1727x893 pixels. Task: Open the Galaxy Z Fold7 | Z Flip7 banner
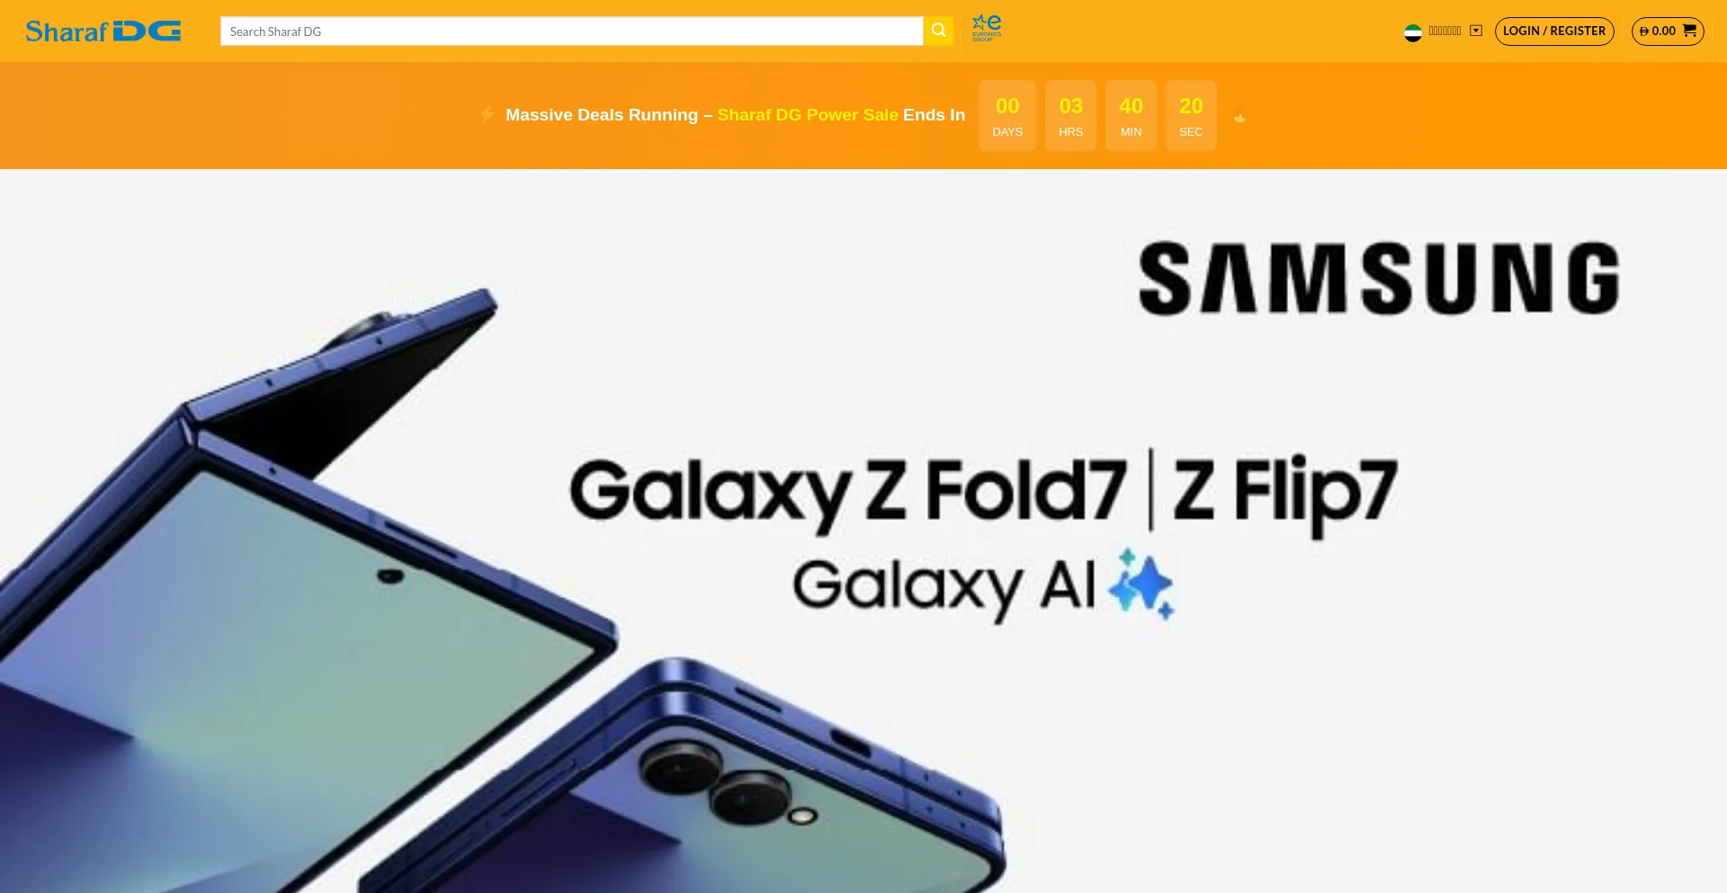click(863, 531)
